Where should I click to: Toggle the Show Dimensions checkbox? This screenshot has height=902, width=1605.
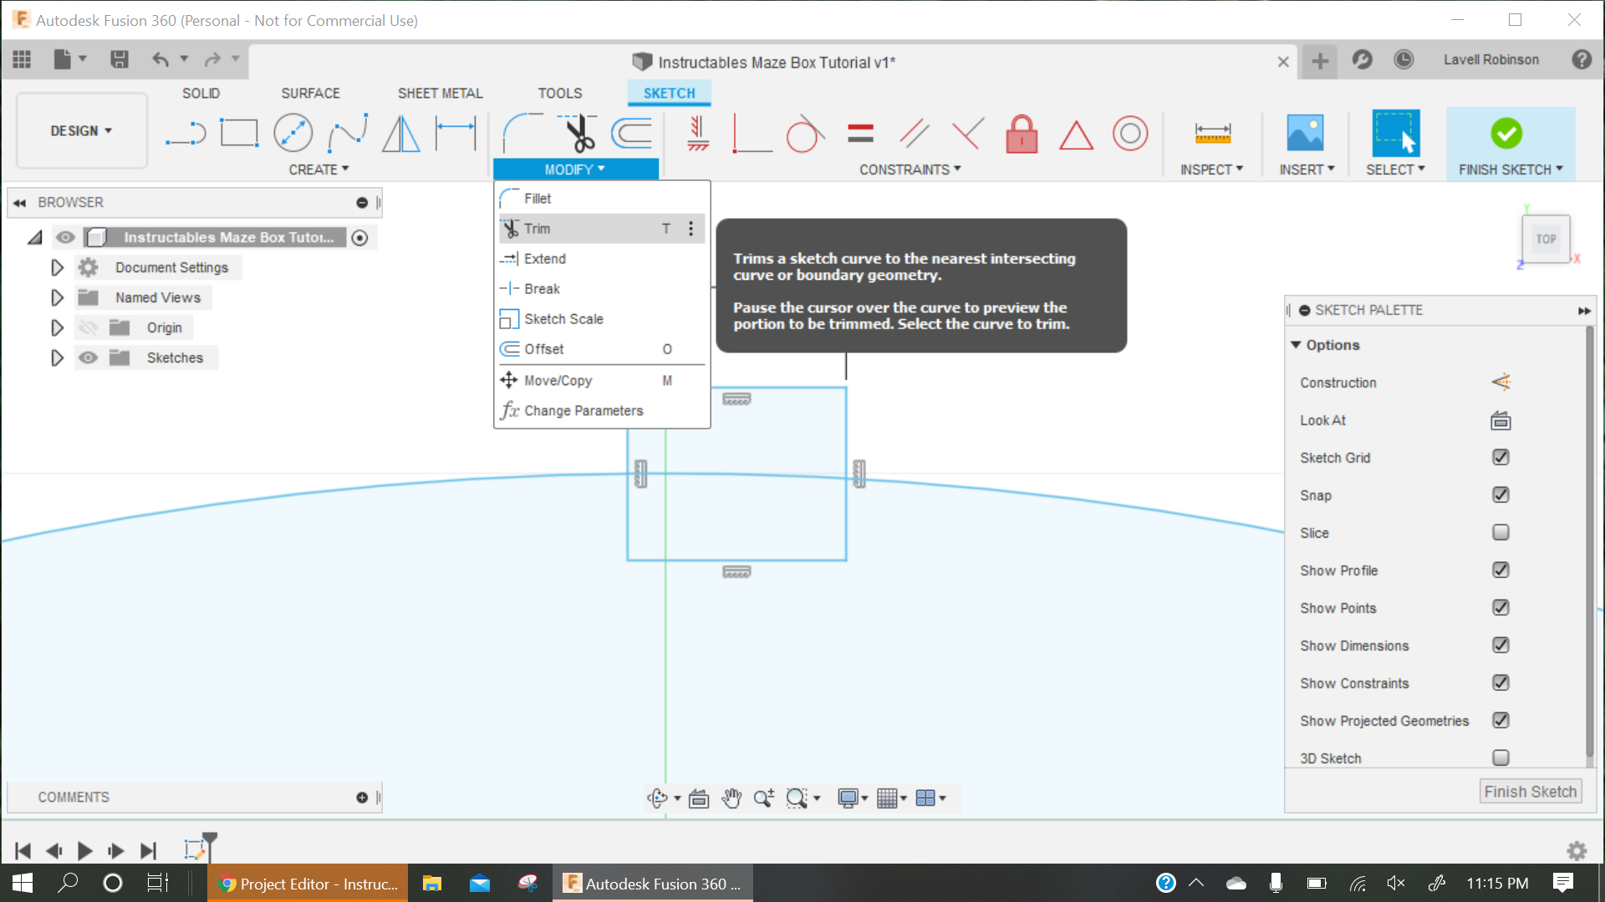[1501, 646]
